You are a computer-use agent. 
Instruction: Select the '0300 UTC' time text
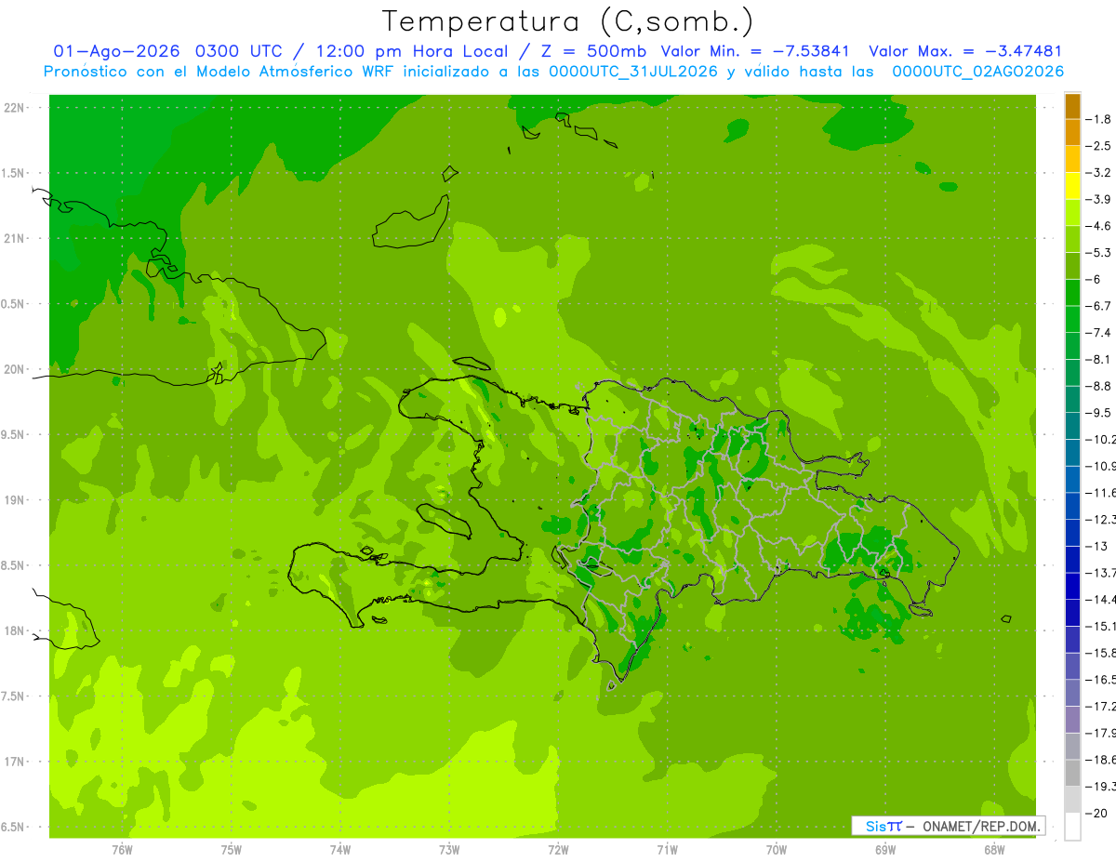pyautogui.click(x=244, y=51)
